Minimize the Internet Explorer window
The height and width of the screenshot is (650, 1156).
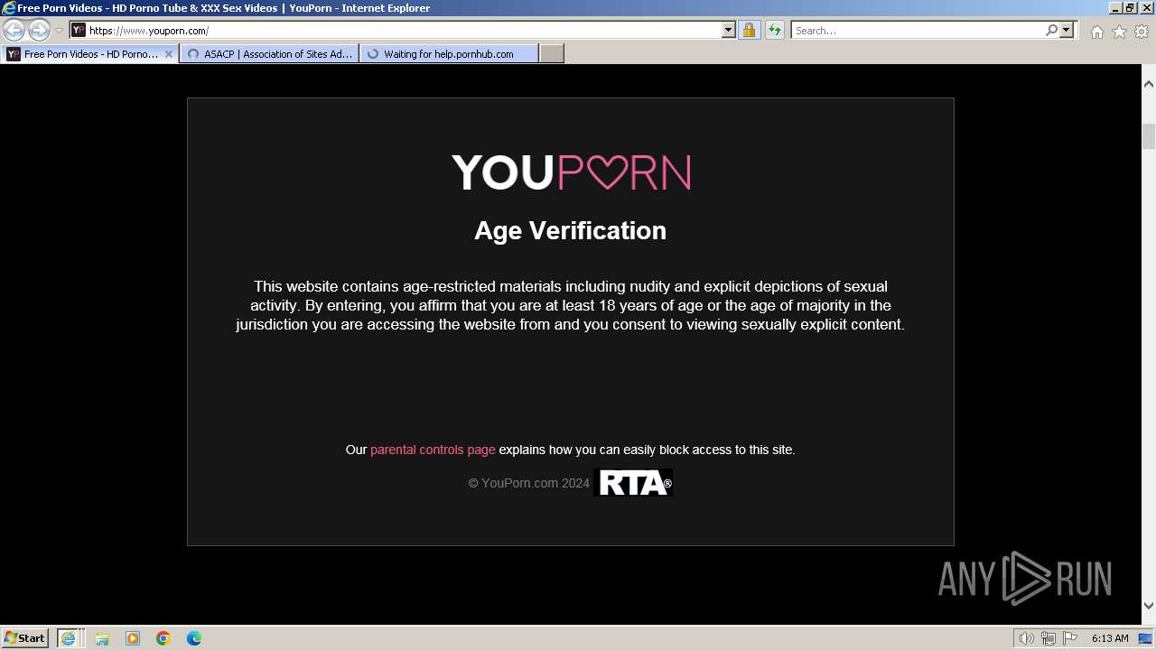[1114, 8]
